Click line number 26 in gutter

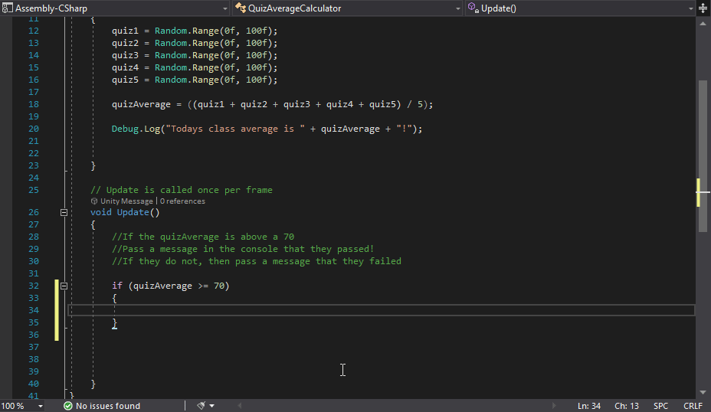pyautogui.click(x=34, y=212)
